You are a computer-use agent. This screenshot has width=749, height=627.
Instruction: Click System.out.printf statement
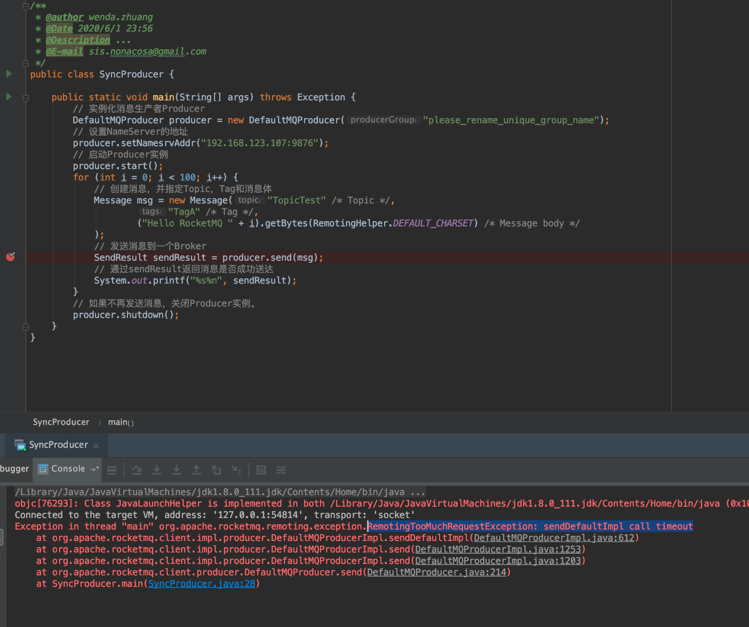[x=195, y=280]
